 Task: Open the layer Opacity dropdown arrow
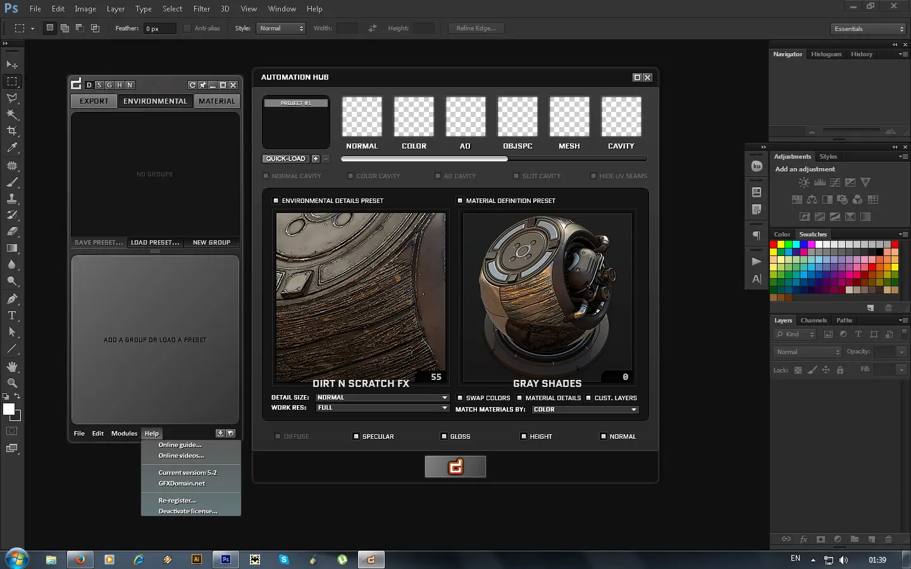point(902,352)
